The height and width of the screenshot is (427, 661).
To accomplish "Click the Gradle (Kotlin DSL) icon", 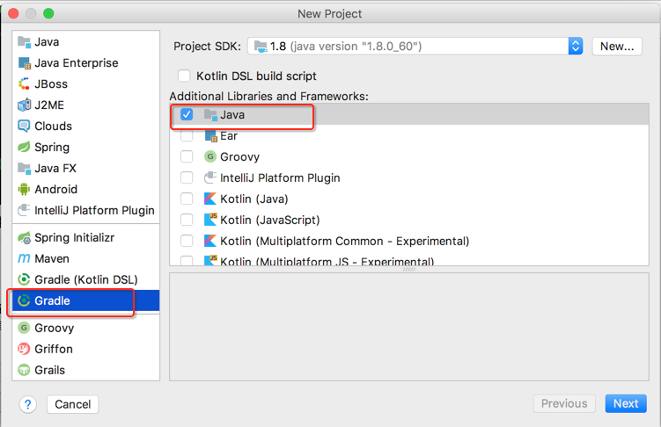I will click(x=24, y=279).
